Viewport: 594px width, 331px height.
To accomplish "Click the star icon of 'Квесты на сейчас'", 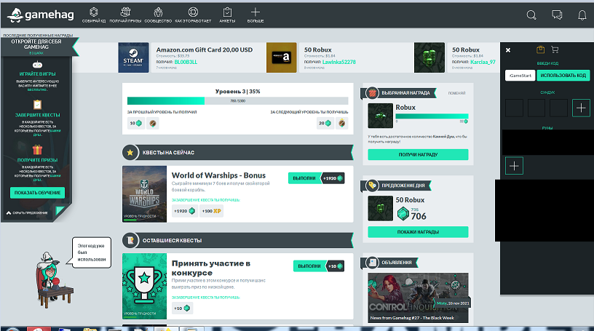I will click(130, 152).
